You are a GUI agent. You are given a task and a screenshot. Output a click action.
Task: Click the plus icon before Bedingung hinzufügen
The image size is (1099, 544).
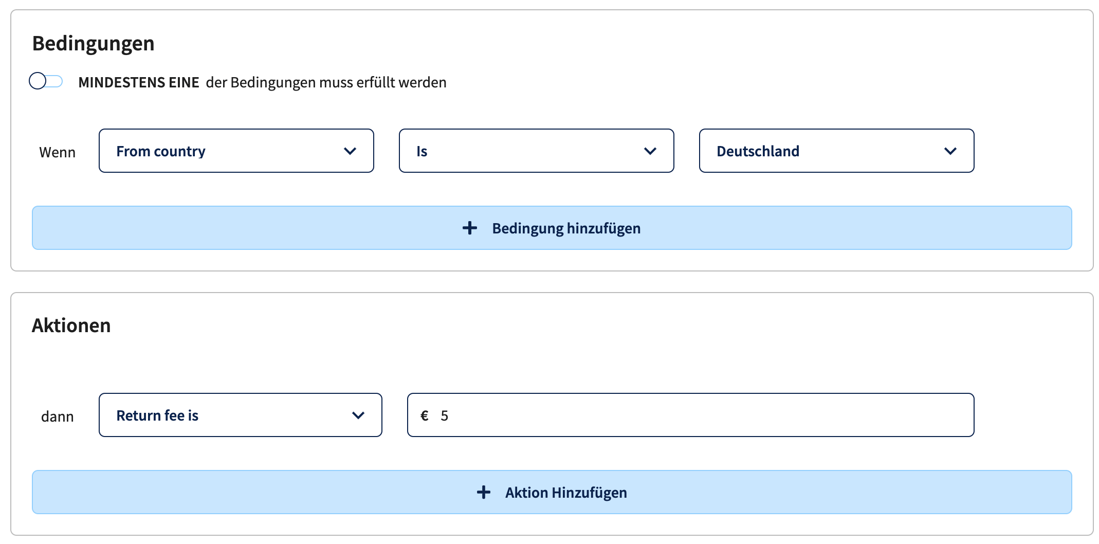[470, 228]
